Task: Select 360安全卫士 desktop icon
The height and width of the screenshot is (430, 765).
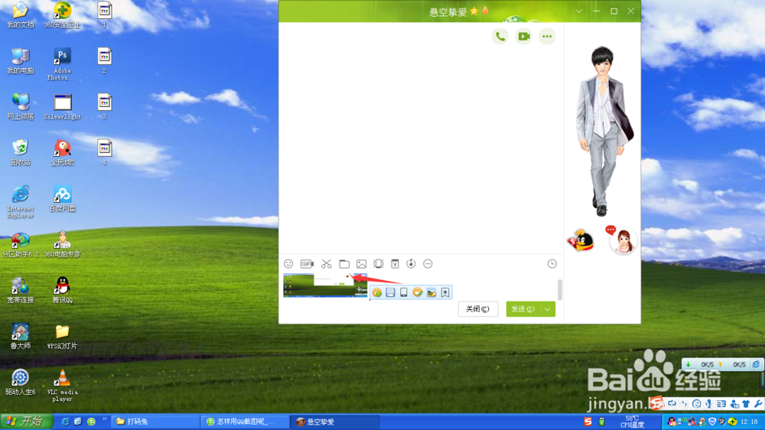Action: pyautogui.click(x=63, y=15)
